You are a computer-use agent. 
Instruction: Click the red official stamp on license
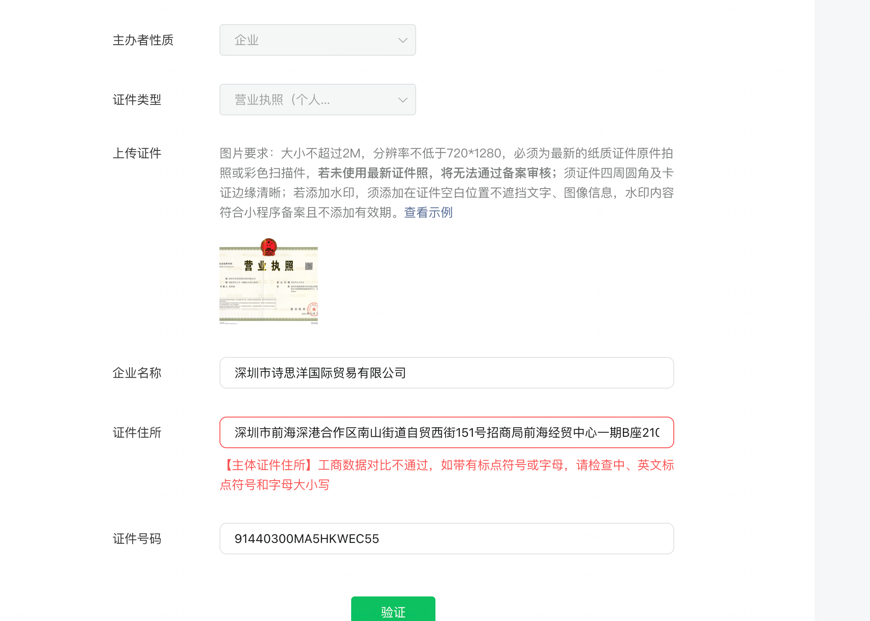tap(313, 309)
